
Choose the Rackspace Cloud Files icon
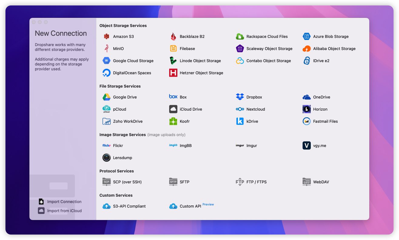240,36
